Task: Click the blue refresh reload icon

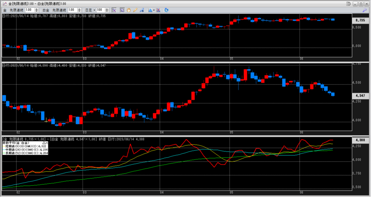Action: click(x=166, y=10)
